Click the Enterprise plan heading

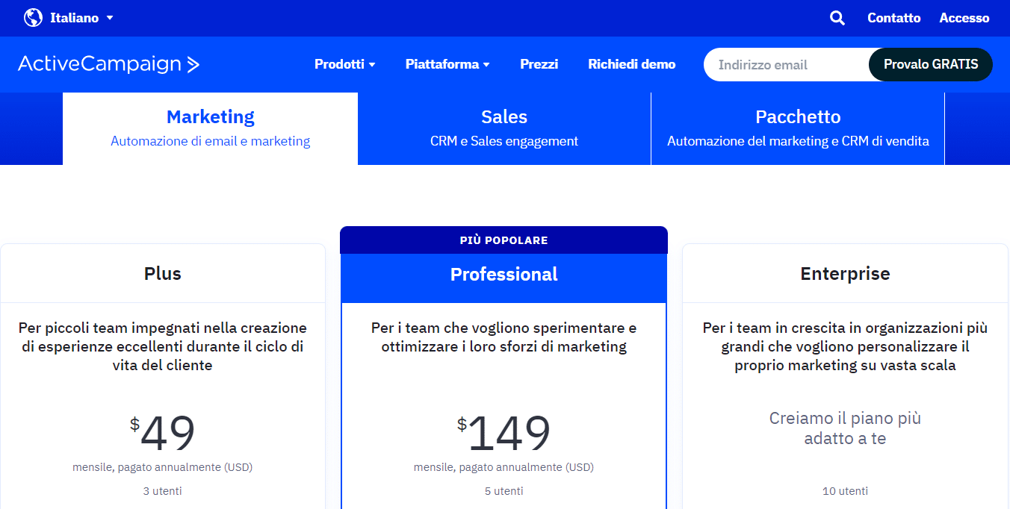point(845,274)
